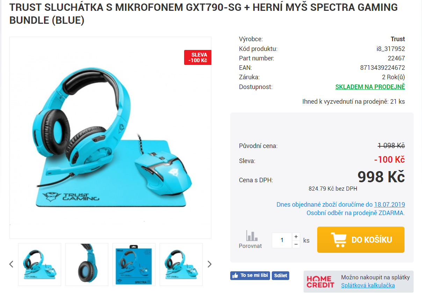Click the Facebook thumbs-up like icon
422x294 pixels.
(x=235, y=275)
